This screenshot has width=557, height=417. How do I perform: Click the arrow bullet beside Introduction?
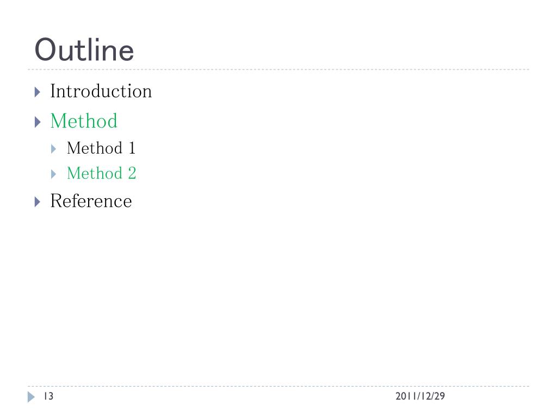tap(38, 92)
